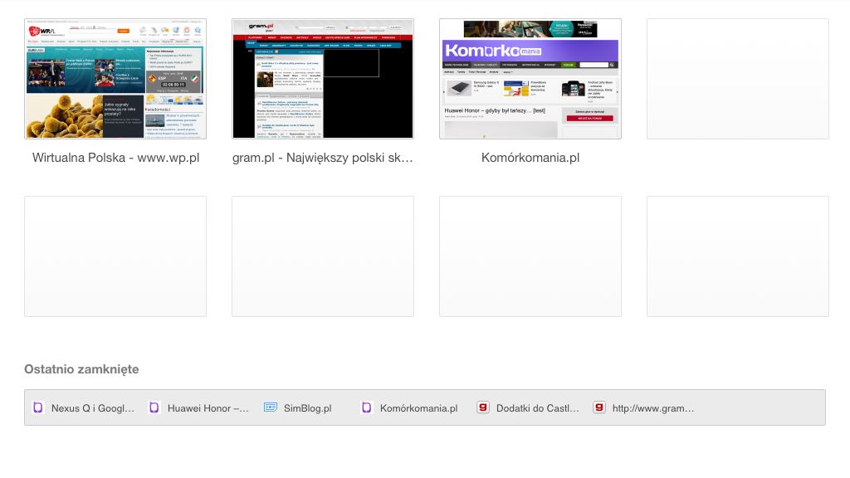This screenshot has height=478, width=850.
Task: Reopen the 'Dodatki do Castl...' closed tab
Action: [538, 407]
